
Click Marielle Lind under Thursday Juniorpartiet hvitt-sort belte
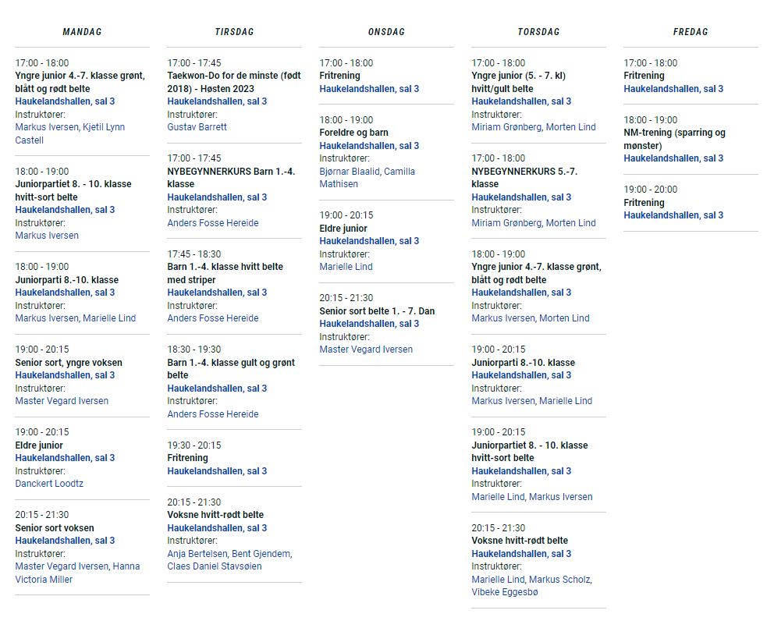(x=498, y=497)
